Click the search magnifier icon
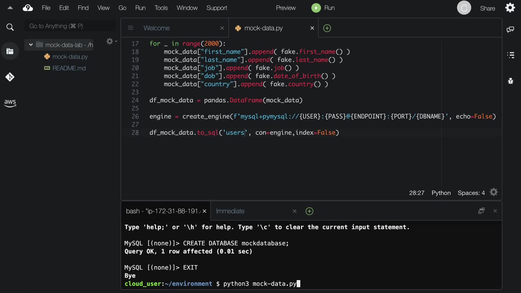The width and height of the screenshot is (521, 293). click(x=10, y=27)
